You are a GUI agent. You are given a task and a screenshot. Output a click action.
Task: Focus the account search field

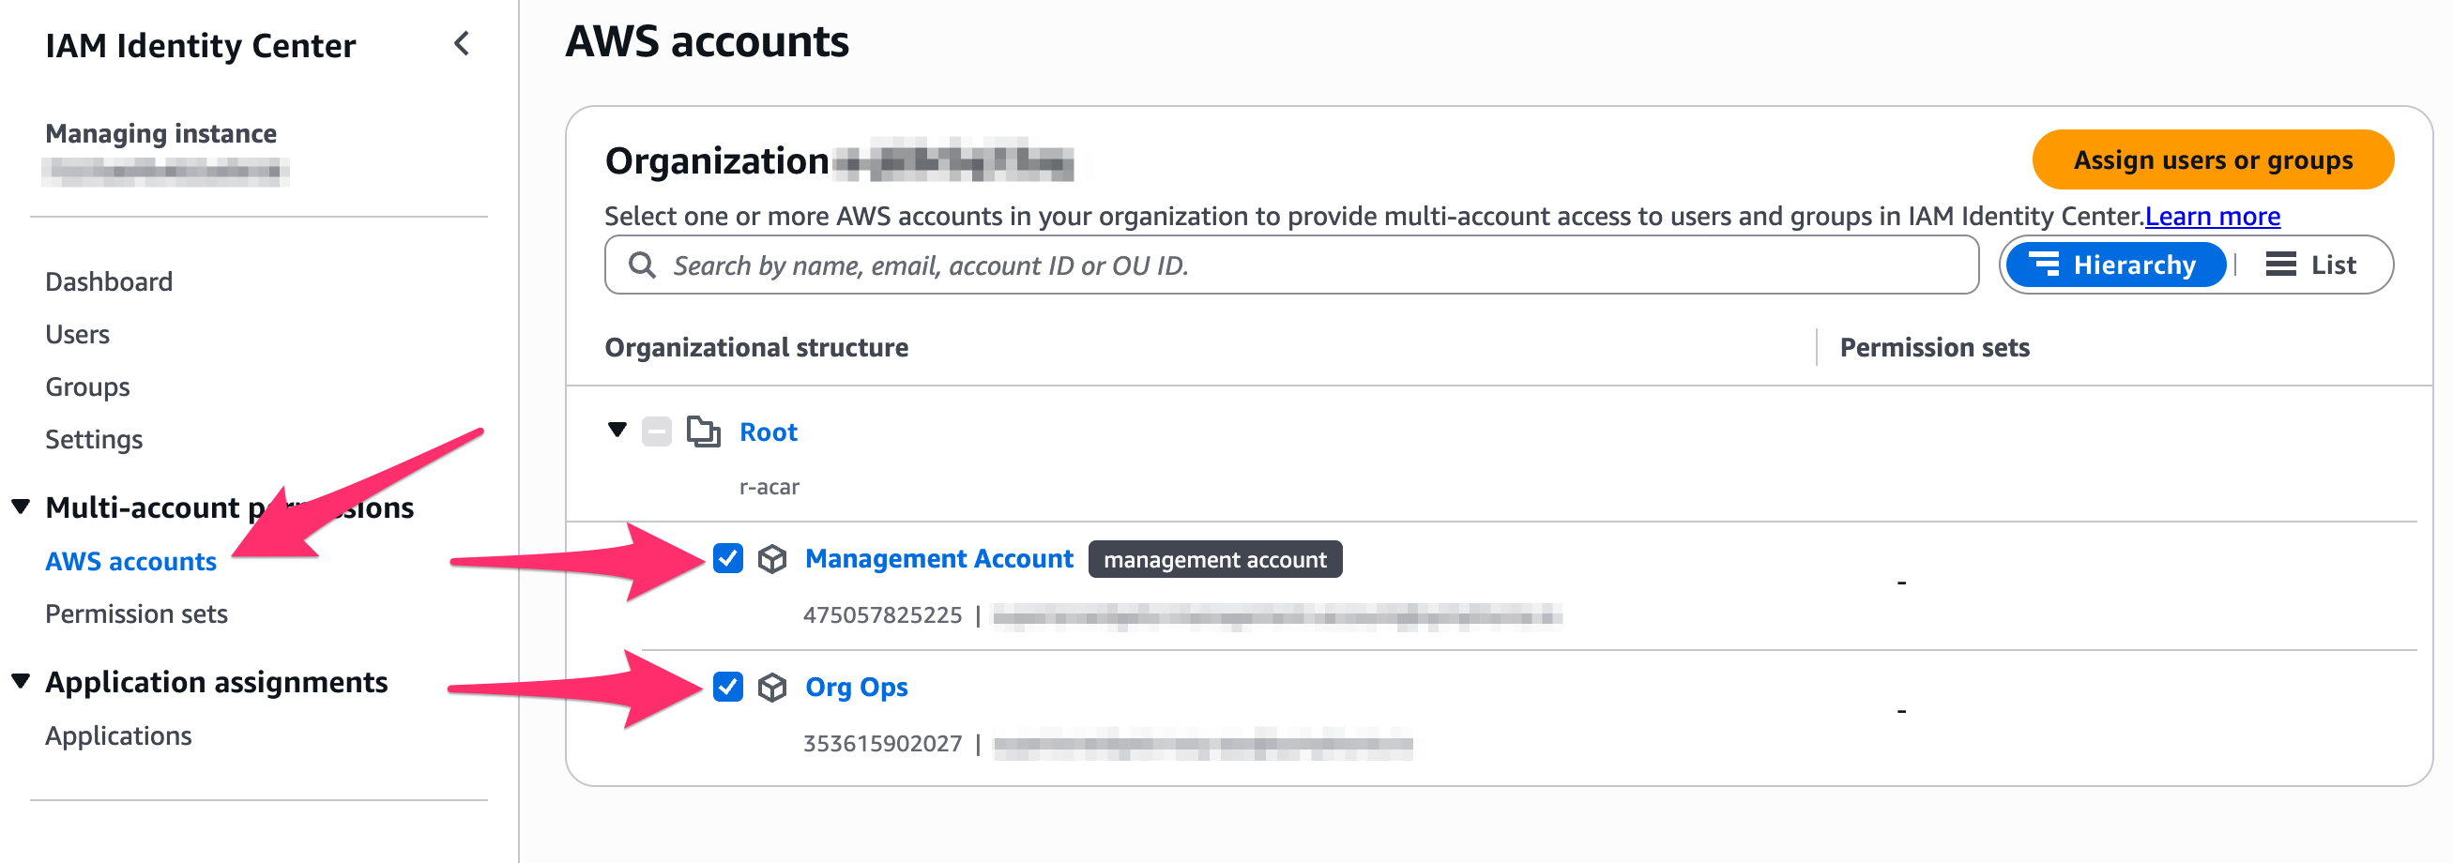[1291, 265]
